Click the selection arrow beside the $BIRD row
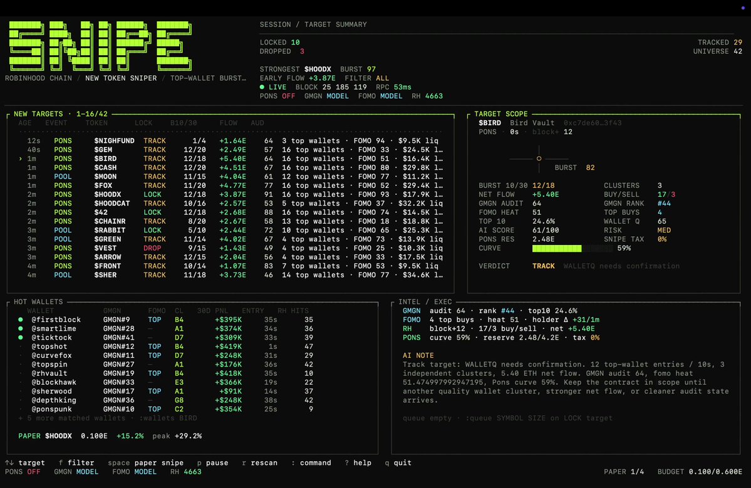 pyautogui.click(x=20, y=158)
